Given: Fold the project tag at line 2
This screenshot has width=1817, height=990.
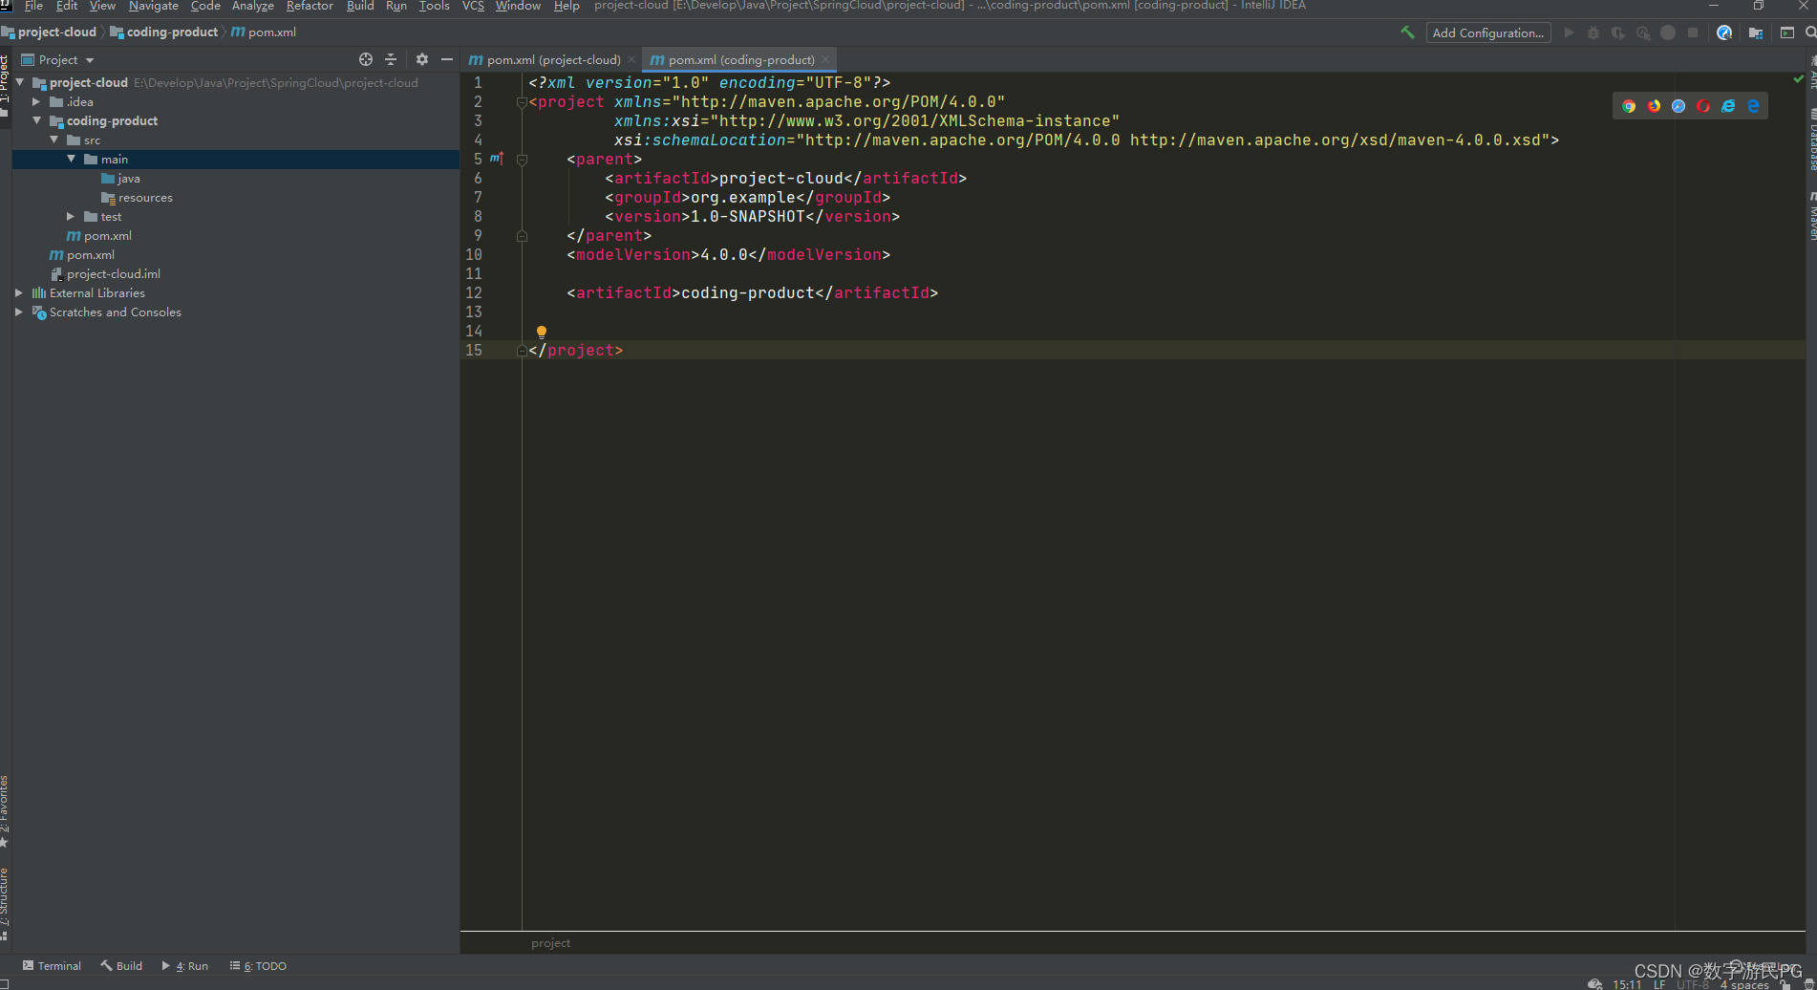Looking at the screenshot, I should pyautogui.click(x=522, y=102).
